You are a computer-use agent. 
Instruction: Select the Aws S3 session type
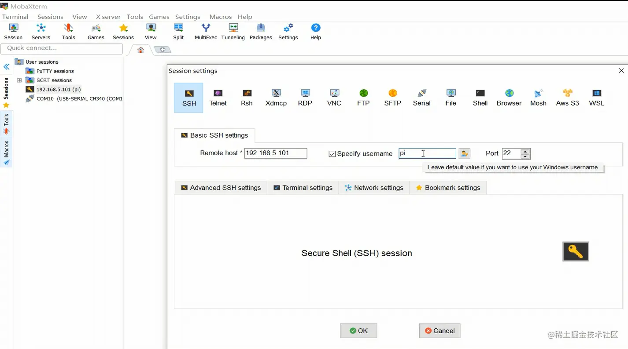coord(568,98)
